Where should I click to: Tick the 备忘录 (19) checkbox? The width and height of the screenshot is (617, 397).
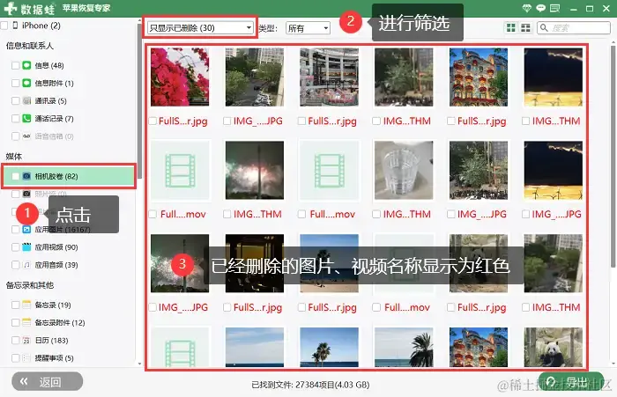tap(15, 305)
